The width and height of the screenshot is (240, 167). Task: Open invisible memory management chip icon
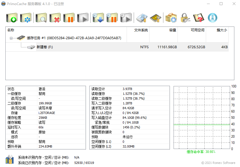pyautogui.click(x=155, y=18)
